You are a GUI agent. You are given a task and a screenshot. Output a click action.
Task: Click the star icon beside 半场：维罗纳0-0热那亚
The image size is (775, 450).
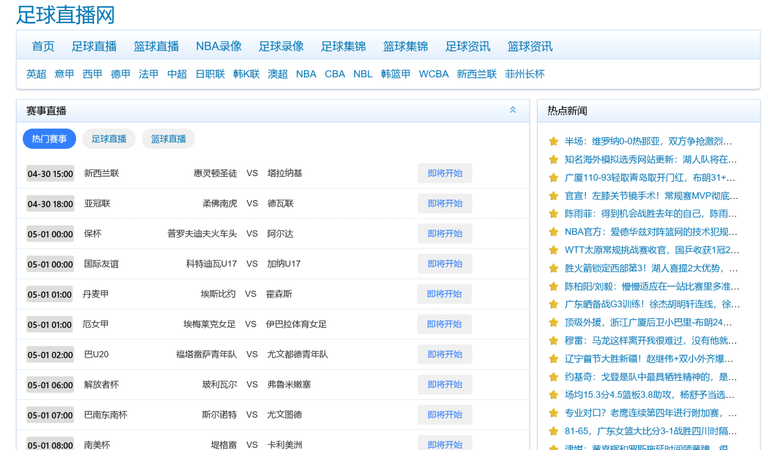(x=553, y=141)
